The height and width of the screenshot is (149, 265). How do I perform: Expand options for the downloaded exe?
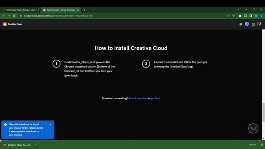[x=35, y=145]
